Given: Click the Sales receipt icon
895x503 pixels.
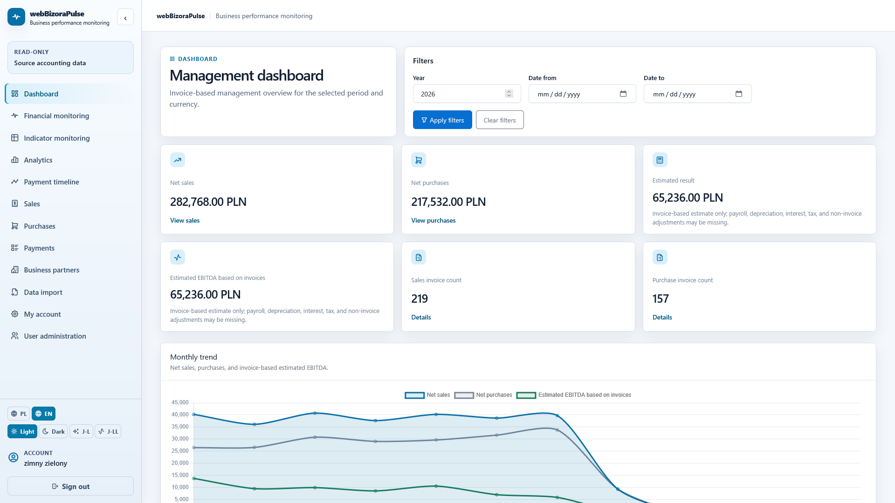Looking at the screenshot, I should coord(15,204).
